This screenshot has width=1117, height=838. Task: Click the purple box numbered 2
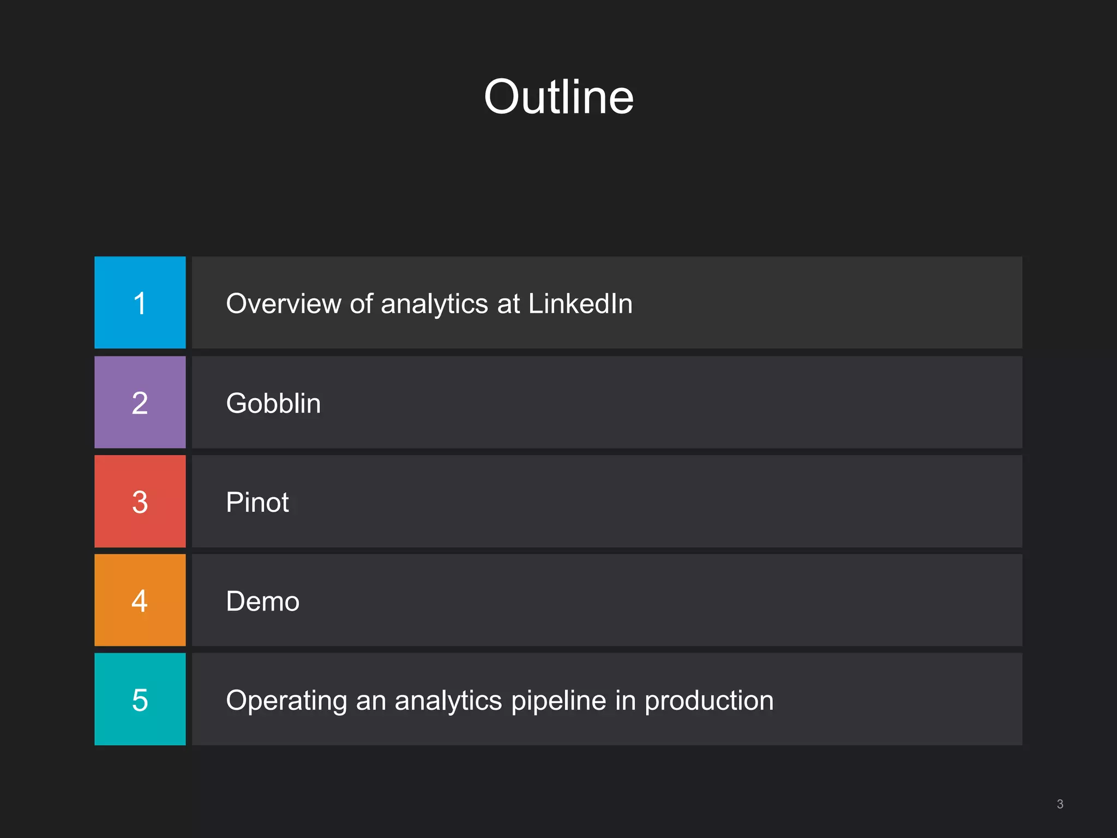pyautogui.click(x=140, y=403)
